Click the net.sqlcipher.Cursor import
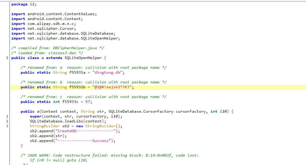Viewport: 306px width, 165px height. point(43,28)
